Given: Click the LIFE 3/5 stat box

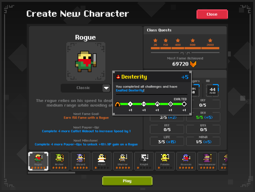Looking at the screenshot, I should tap(167, 140).
